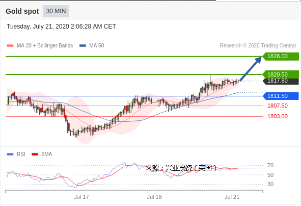Viewport: 301px width, 206px height.
Task: Click the 1820.50 green price tag
Action: (281, 74)
